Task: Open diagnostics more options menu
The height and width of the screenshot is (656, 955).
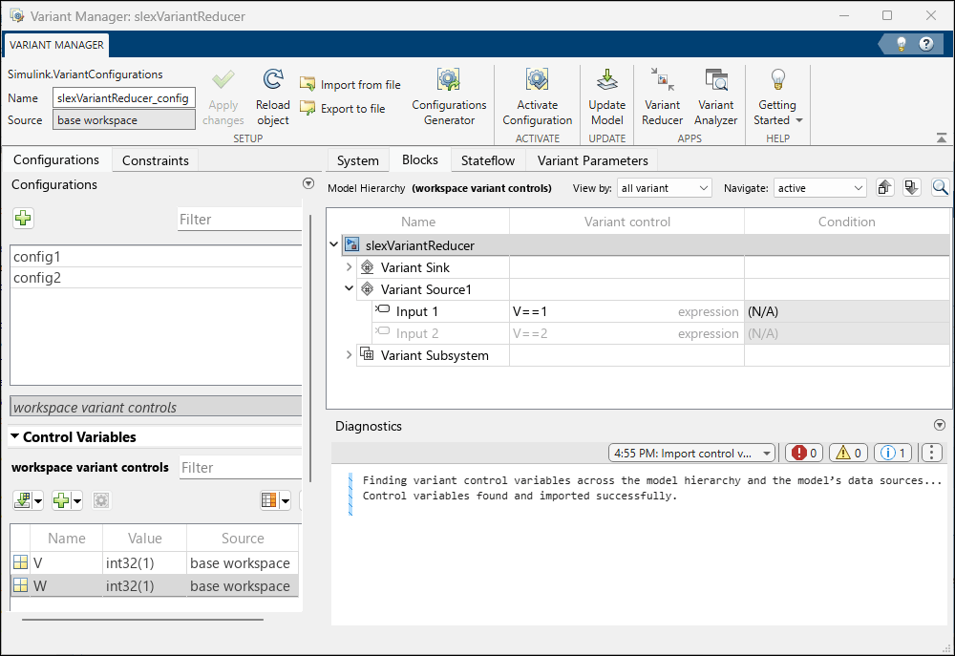Action: click(931, 453)
